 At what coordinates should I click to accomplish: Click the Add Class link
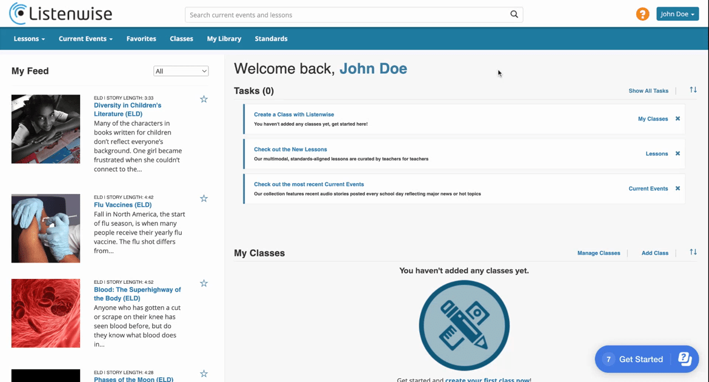coord(654,253)
